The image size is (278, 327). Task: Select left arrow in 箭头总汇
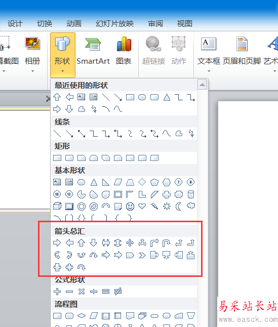coord(69,243)
